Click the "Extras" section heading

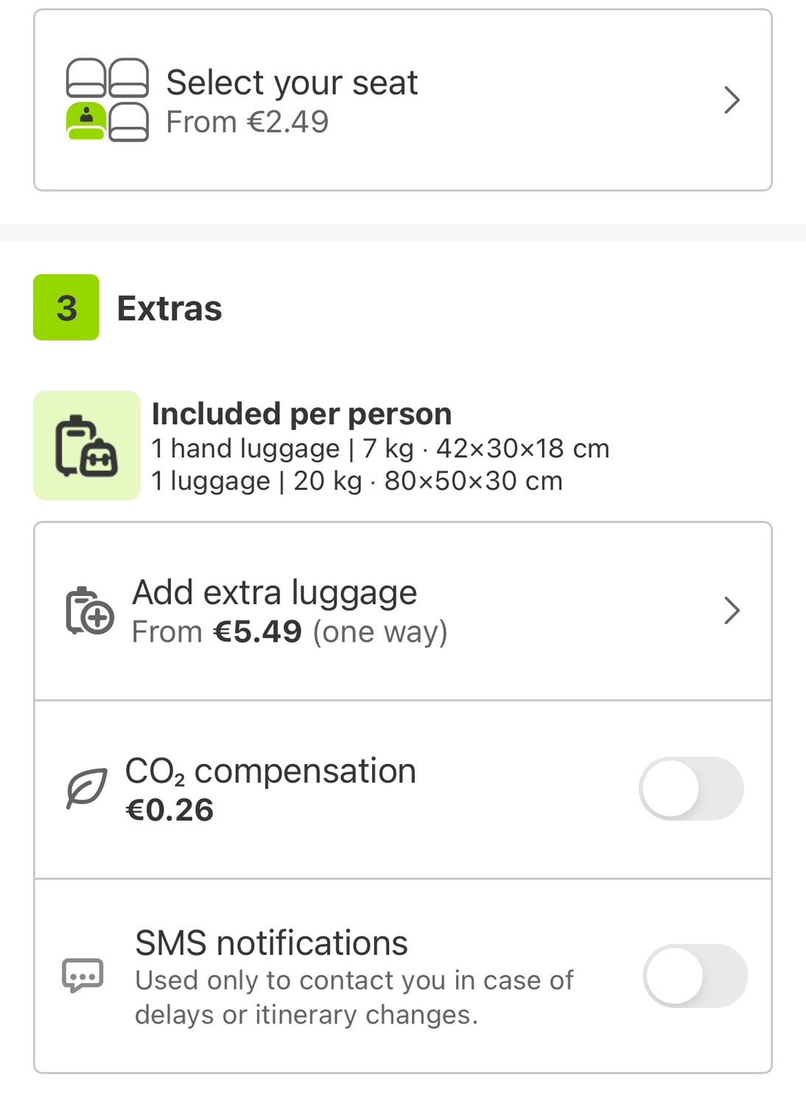(169, 308)
